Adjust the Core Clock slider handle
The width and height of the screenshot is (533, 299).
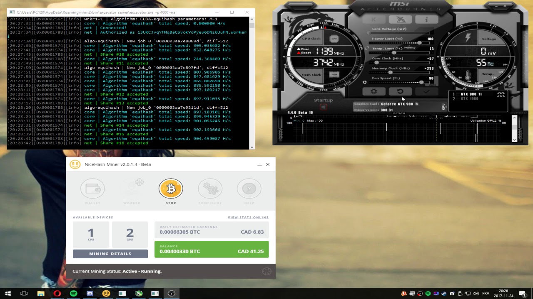[377, 62]
